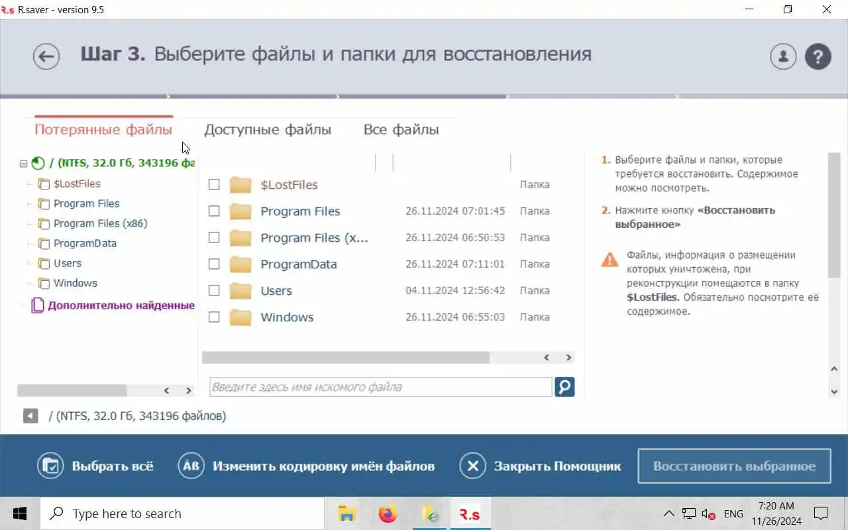Click the $LostFiles folder icon in file list

pos(240,185)
